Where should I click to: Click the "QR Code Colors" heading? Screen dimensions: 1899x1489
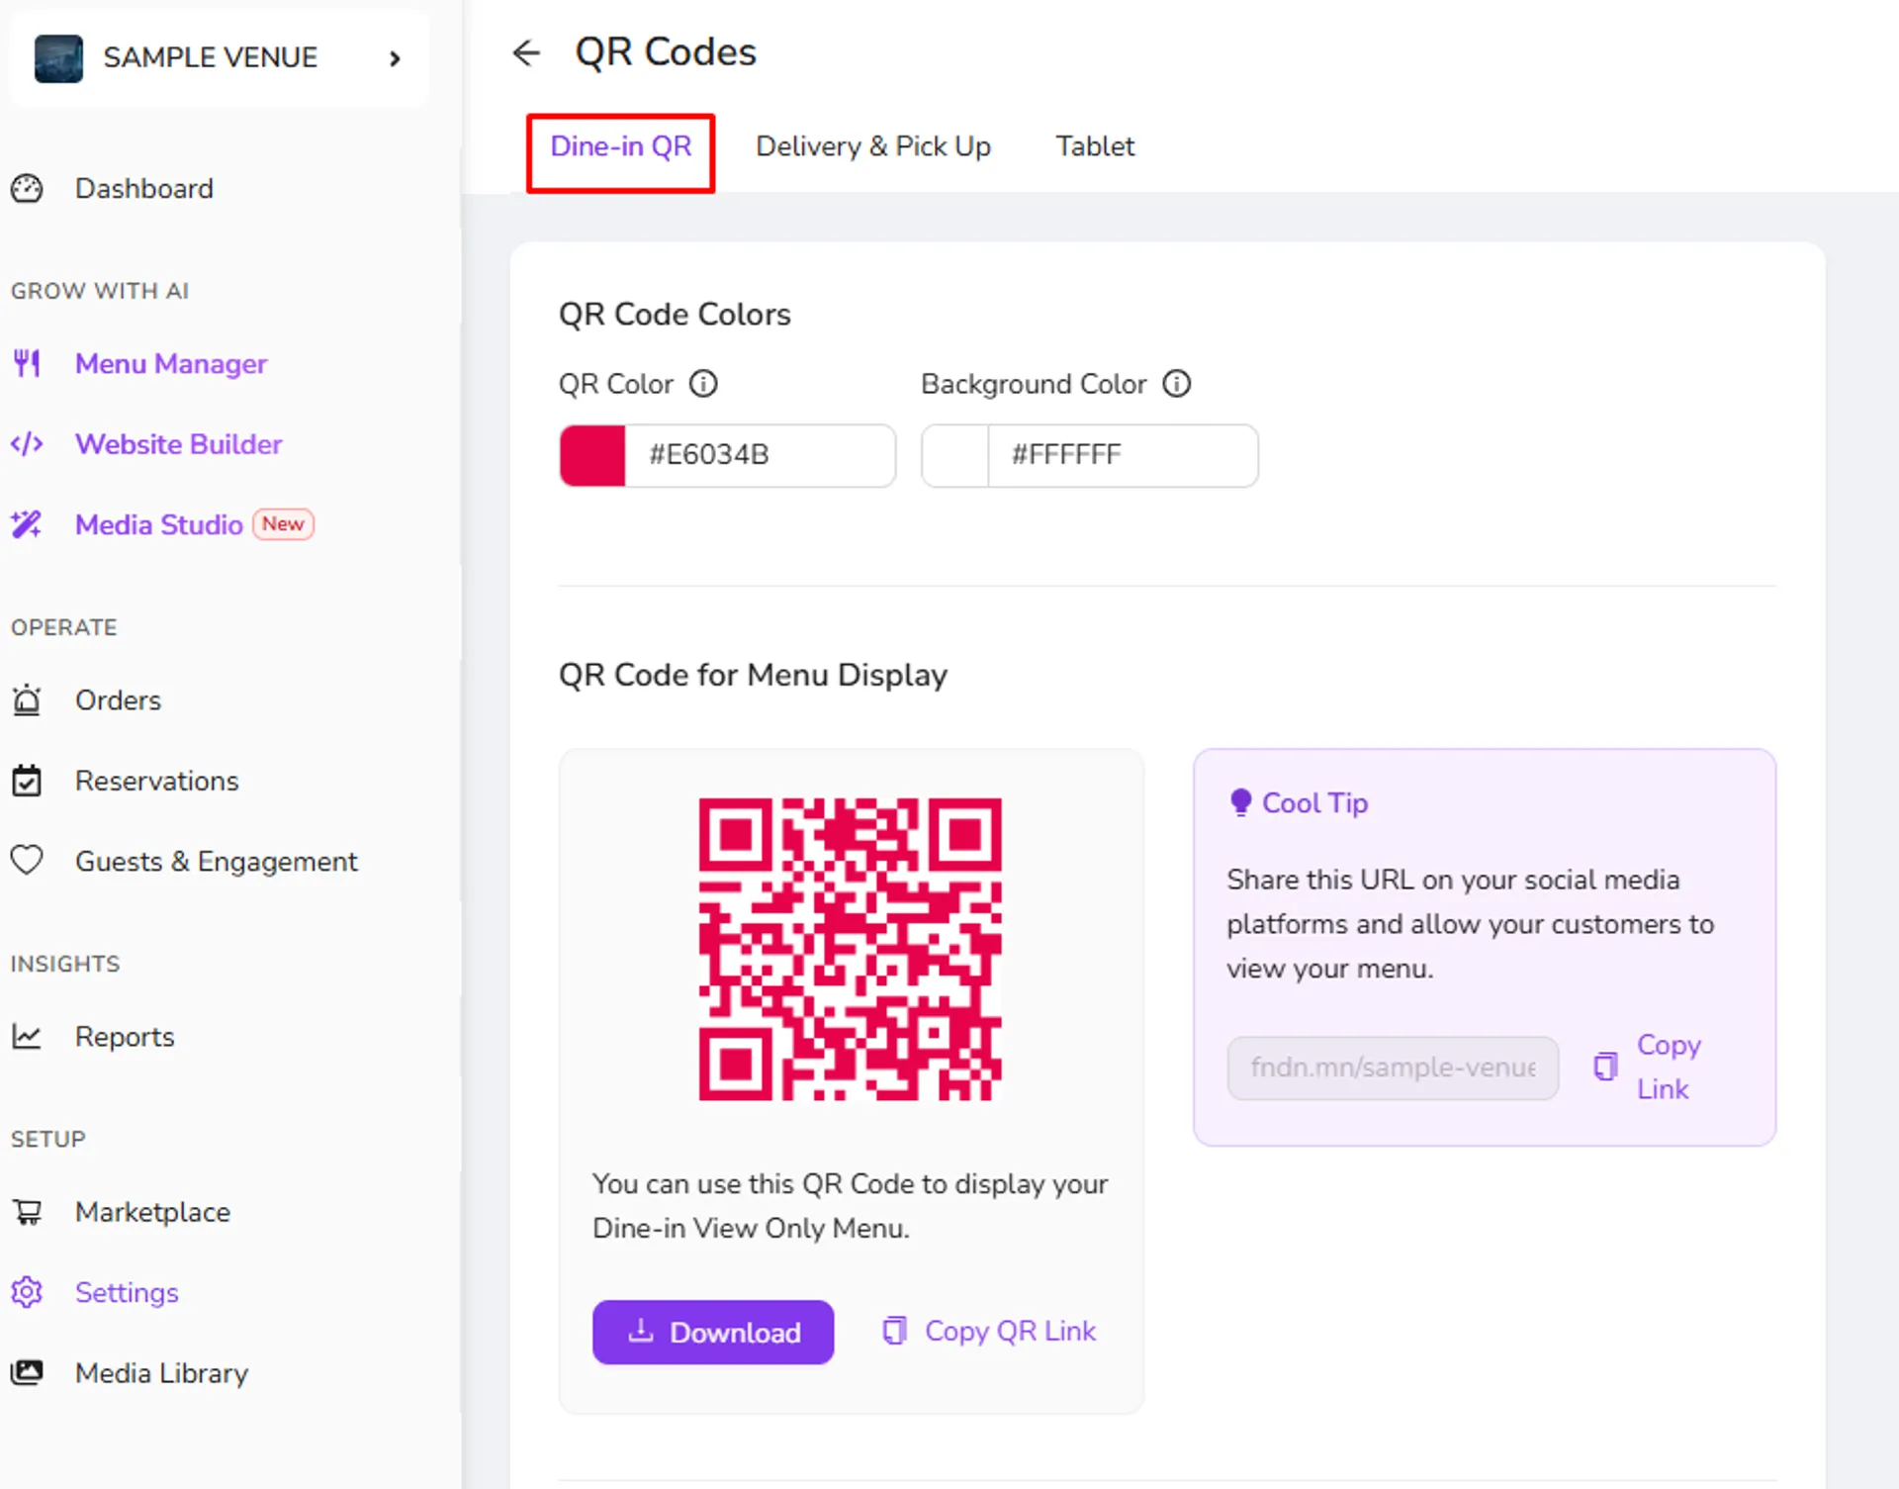tap(675, 315)
